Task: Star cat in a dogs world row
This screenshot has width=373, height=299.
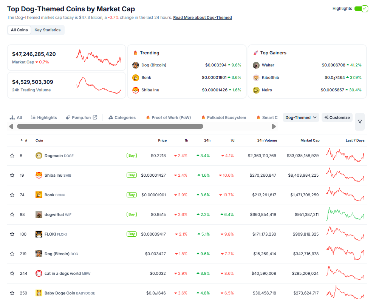Action: (x=12, y=273)
